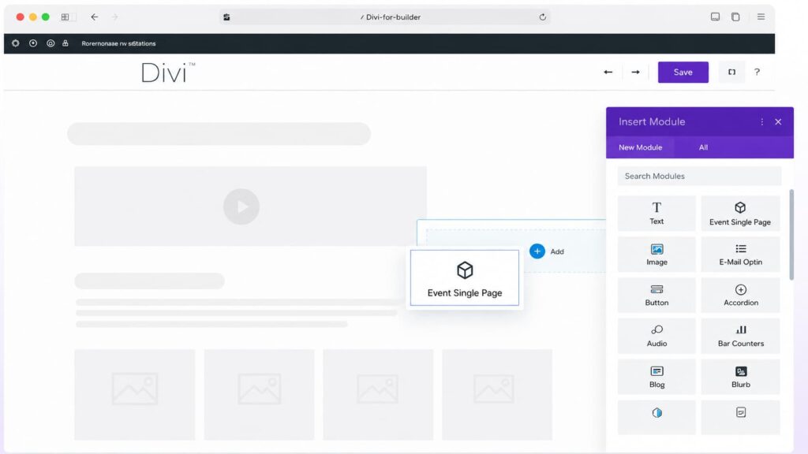Screen dimensions: 808x454
Task: Select the Text module
Action: (x=656, y=213)
